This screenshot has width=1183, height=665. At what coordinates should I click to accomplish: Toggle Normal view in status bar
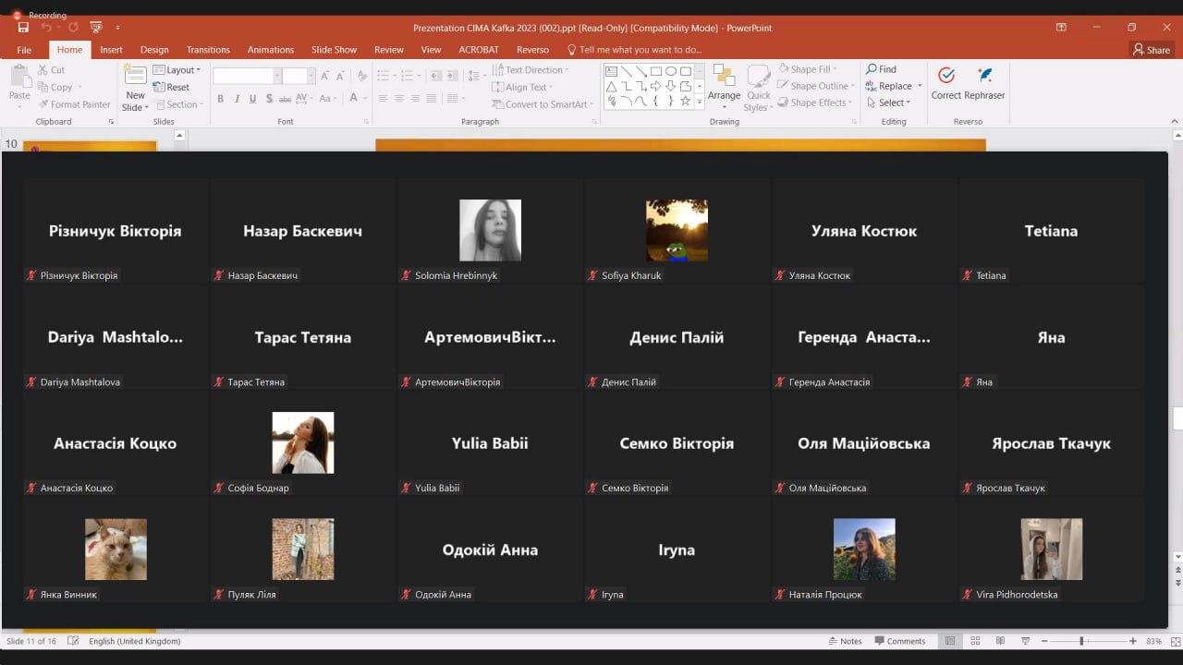(x=950, y=641)
